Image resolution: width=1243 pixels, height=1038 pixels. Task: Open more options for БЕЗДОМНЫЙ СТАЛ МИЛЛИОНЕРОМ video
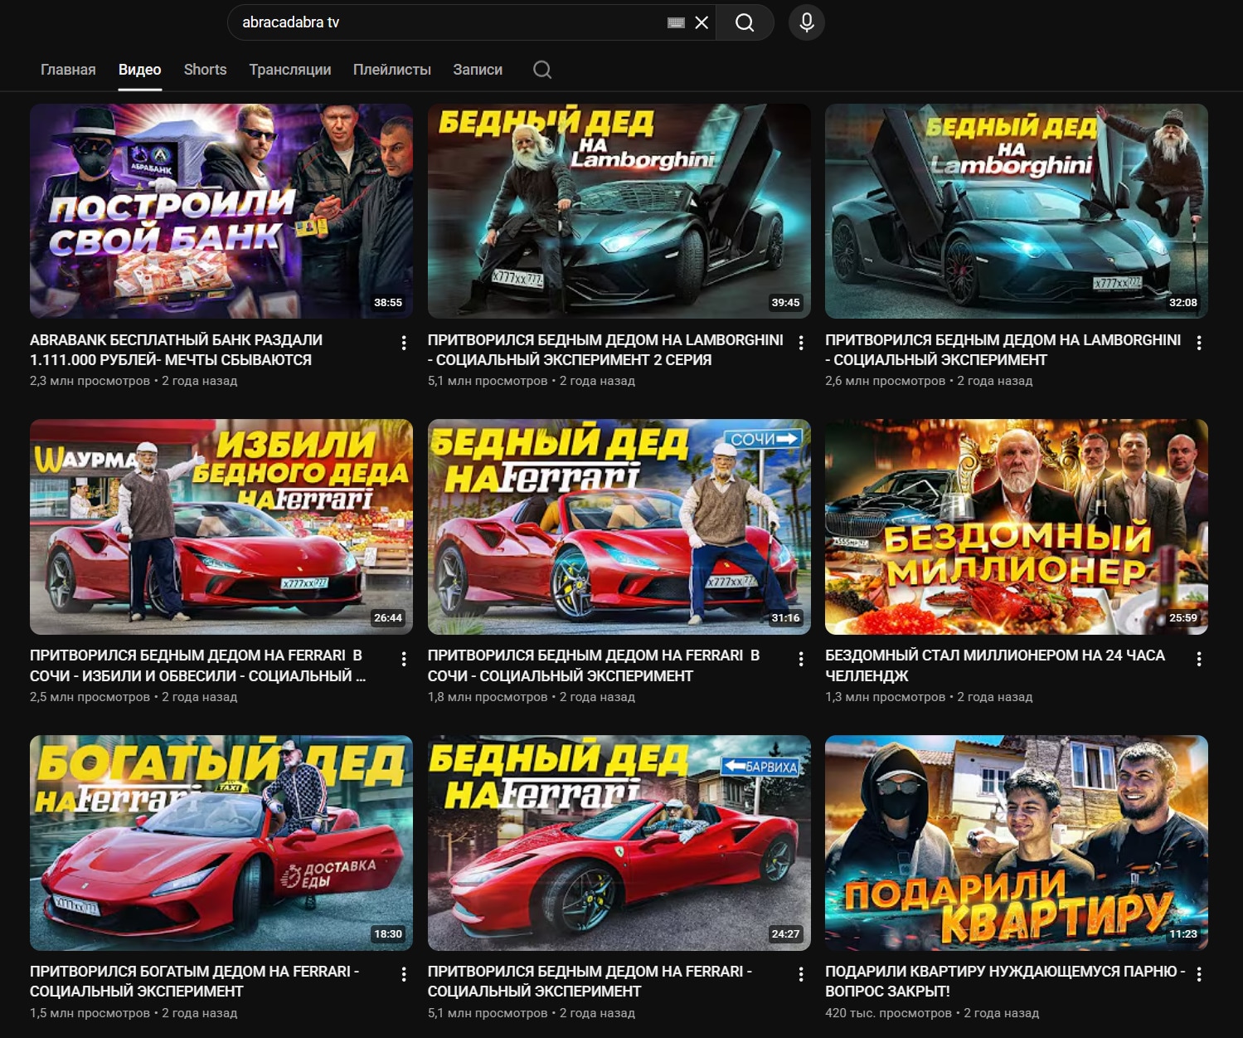pos(1199,659)
